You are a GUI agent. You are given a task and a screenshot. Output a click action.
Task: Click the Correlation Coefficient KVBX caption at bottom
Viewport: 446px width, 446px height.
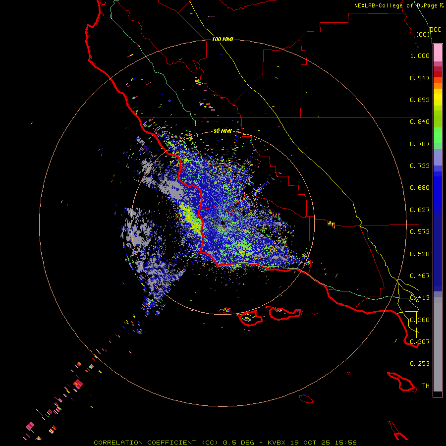click(x=225, y=443)
